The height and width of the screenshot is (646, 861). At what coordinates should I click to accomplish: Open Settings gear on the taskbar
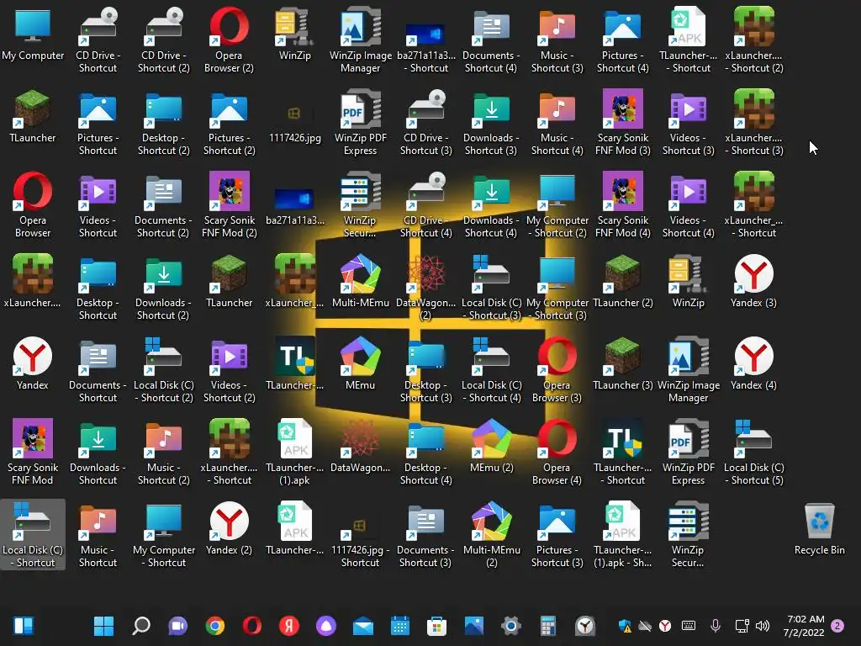coord(510,625)
